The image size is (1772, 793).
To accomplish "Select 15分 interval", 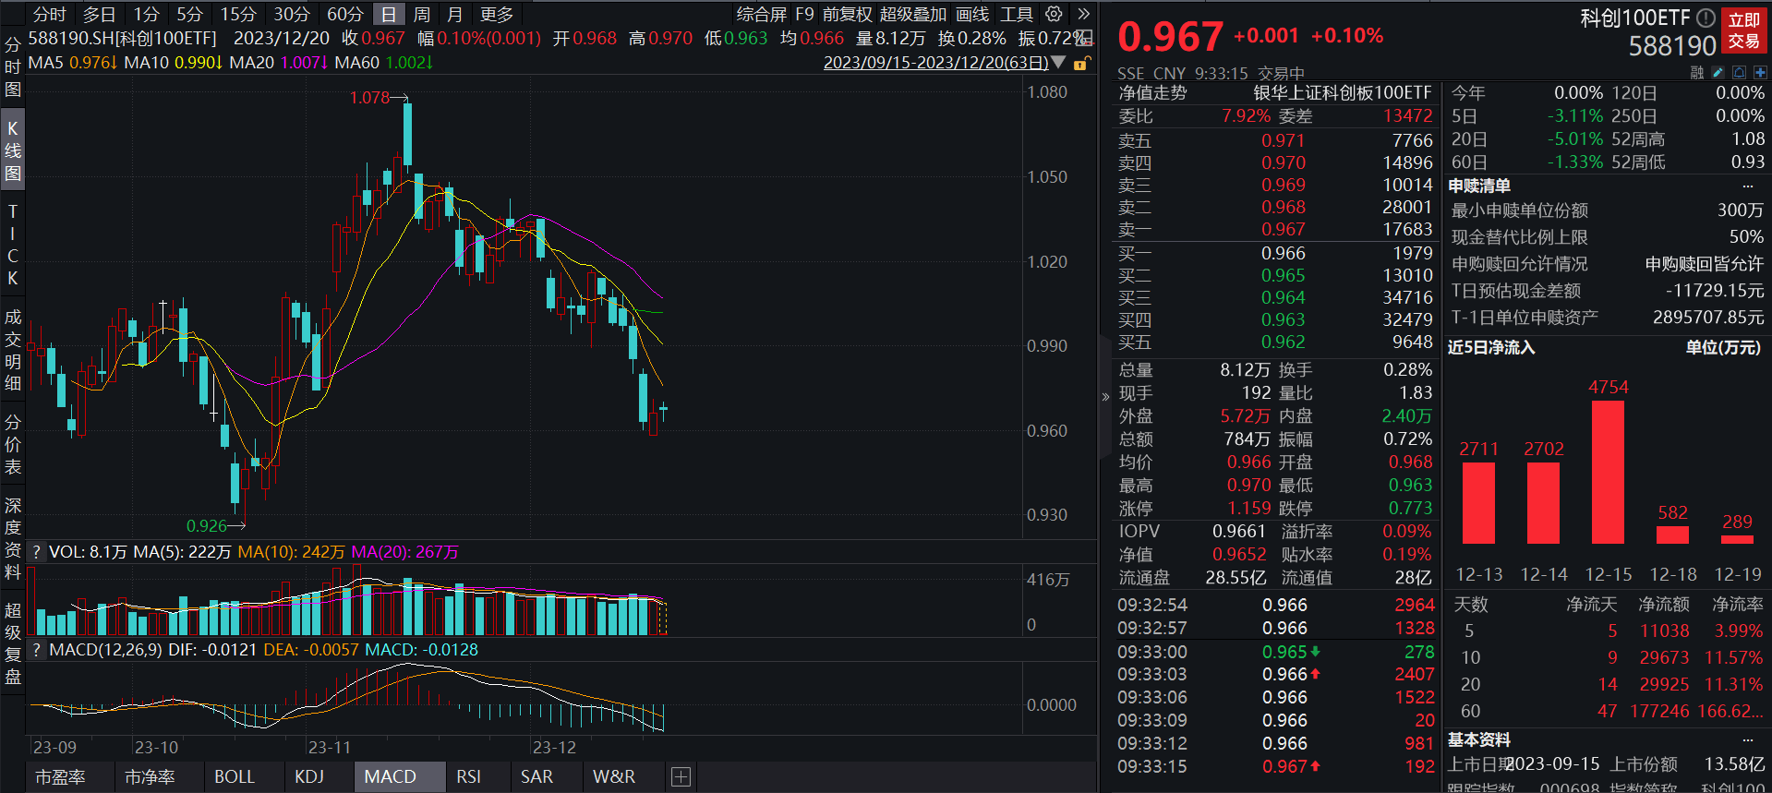I will (238, 14).
